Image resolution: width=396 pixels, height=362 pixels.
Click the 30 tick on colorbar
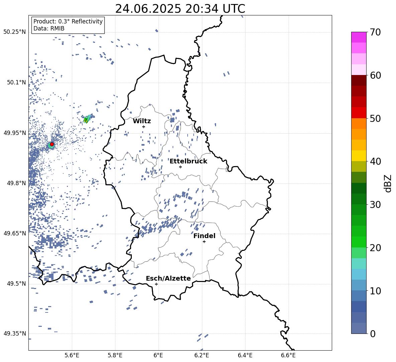tap(375, 204)
